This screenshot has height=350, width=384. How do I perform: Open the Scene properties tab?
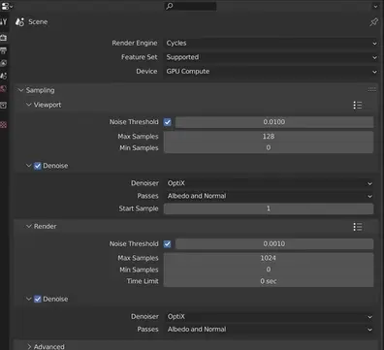pos(4,76)
